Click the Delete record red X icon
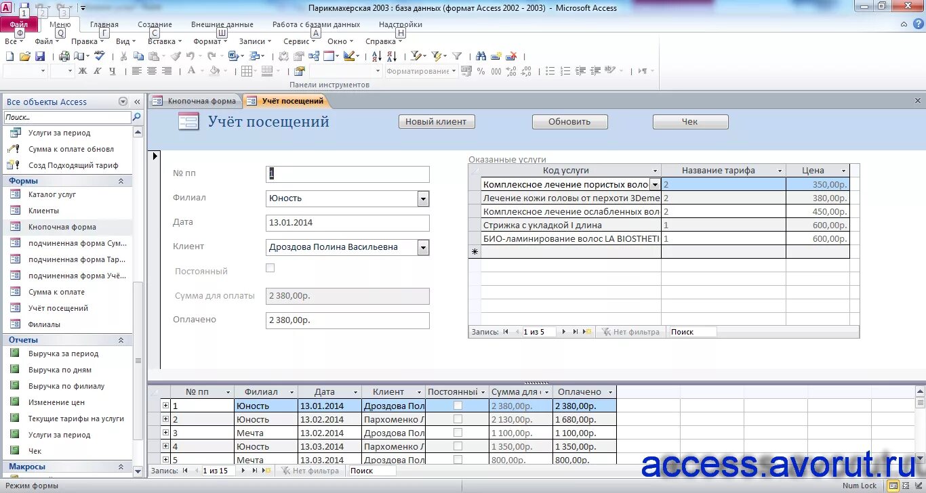Viewport: 926px width, 493px height. tap(512, 56)
